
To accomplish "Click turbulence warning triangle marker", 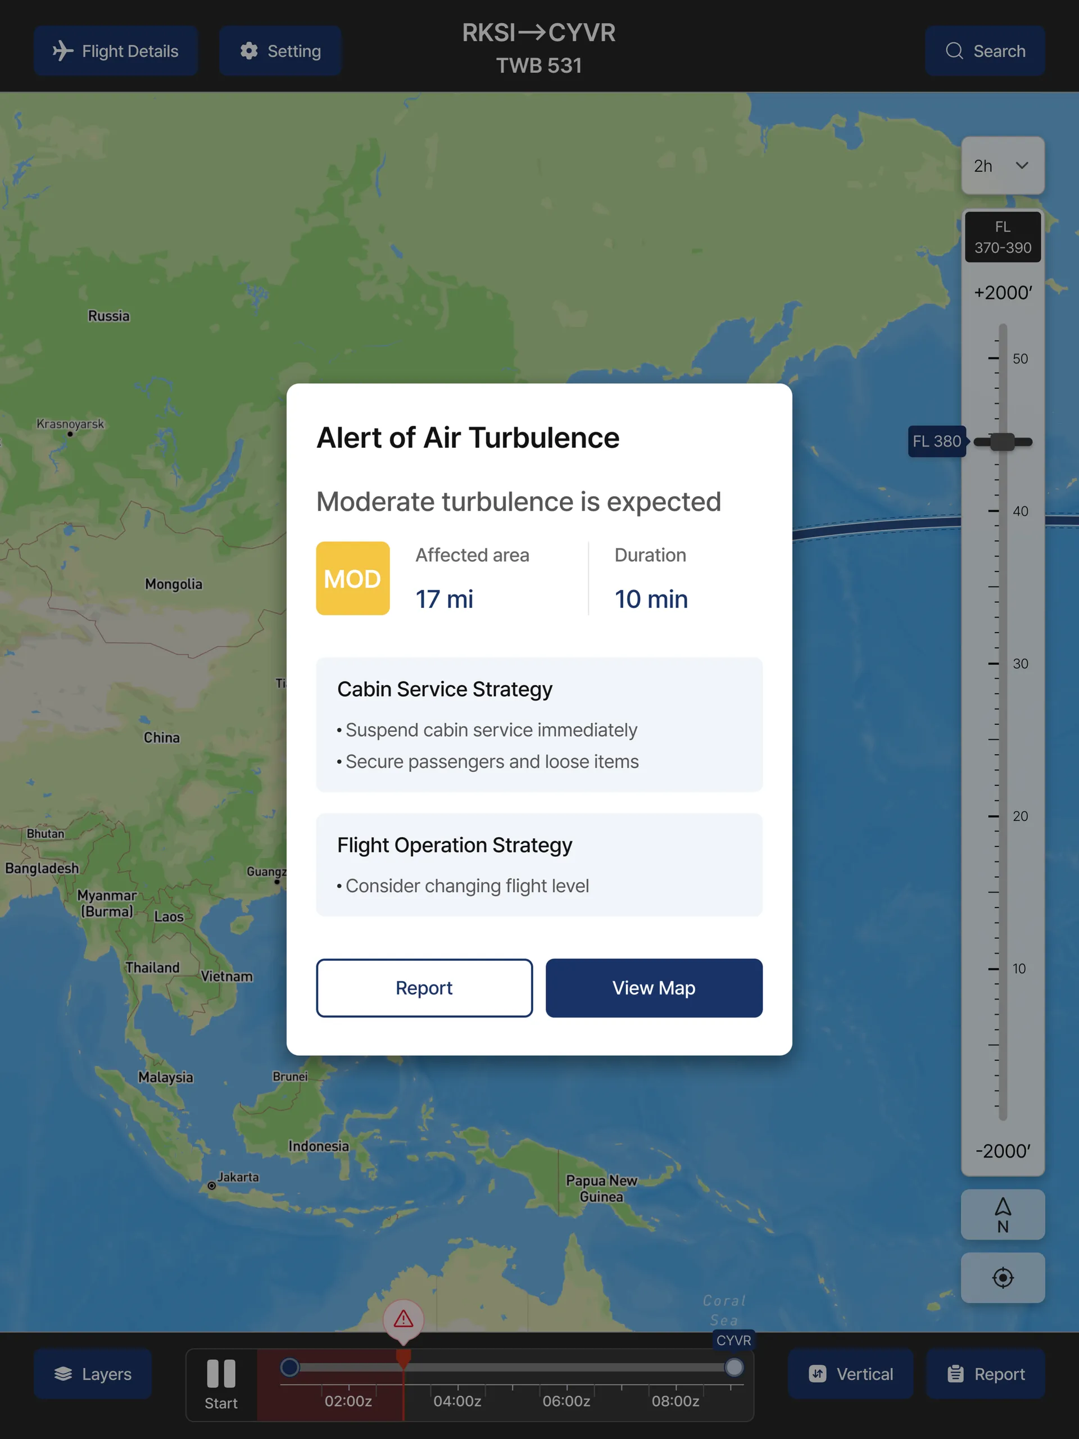I will click(x=403, y=1319).
